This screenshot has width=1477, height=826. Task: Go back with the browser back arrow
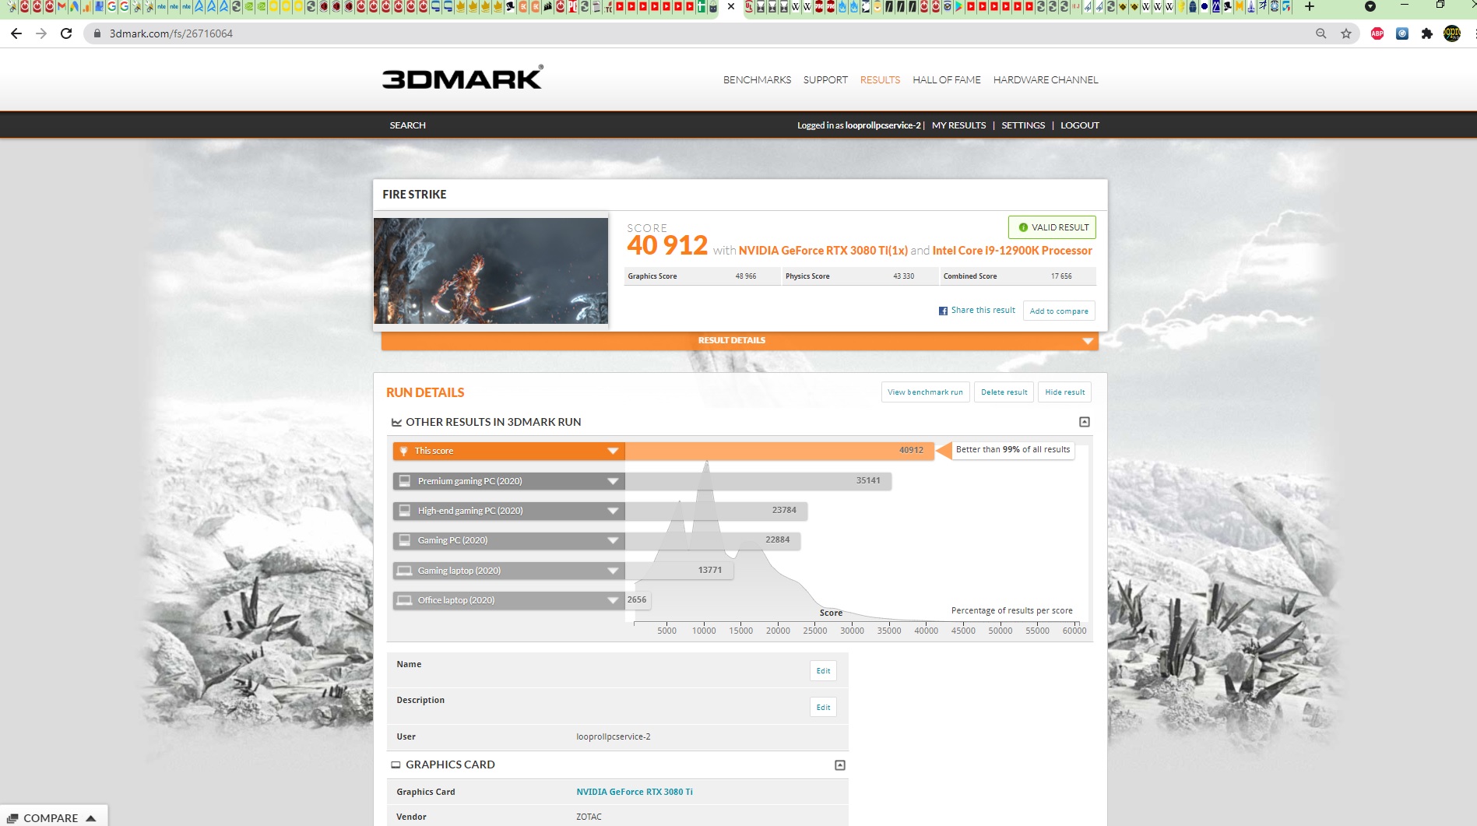coord(16,33)
